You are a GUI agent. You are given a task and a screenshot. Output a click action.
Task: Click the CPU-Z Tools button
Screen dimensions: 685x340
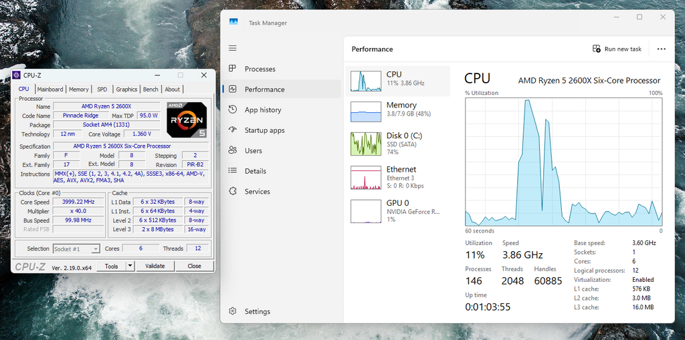tap(112, 266)
